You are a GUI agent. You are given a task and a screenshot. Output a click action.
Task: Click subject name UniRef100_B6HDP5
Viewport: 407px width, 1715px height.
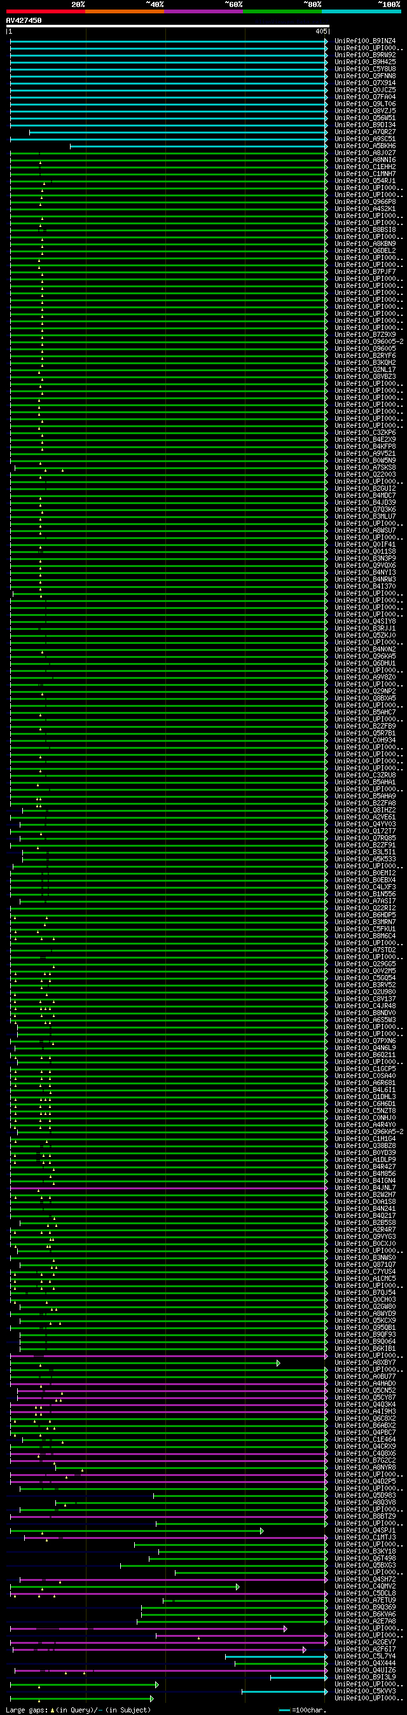(x=365, y=915)
